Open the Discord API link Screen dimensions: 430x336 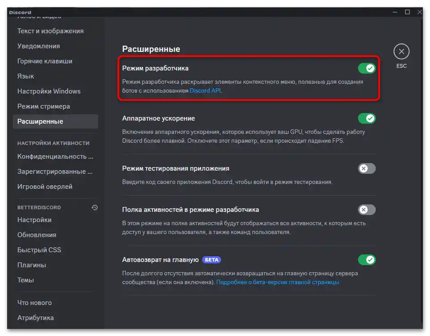tap(205, 90)
